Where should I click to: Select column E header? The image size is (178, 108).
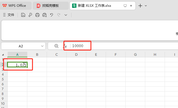click(96, 55)
